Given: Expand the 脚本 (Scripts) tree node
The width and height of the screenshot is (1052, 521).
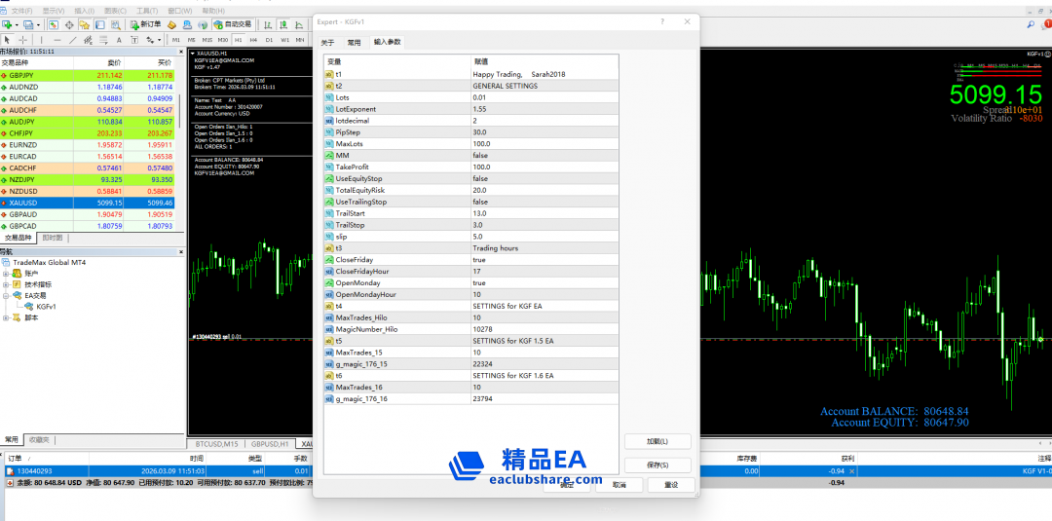Looking at the screenshot, I should (6, 316).
